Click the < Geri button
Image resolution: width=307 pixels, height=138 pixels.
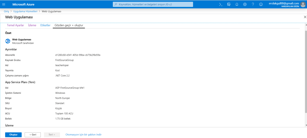pos(33,135)
